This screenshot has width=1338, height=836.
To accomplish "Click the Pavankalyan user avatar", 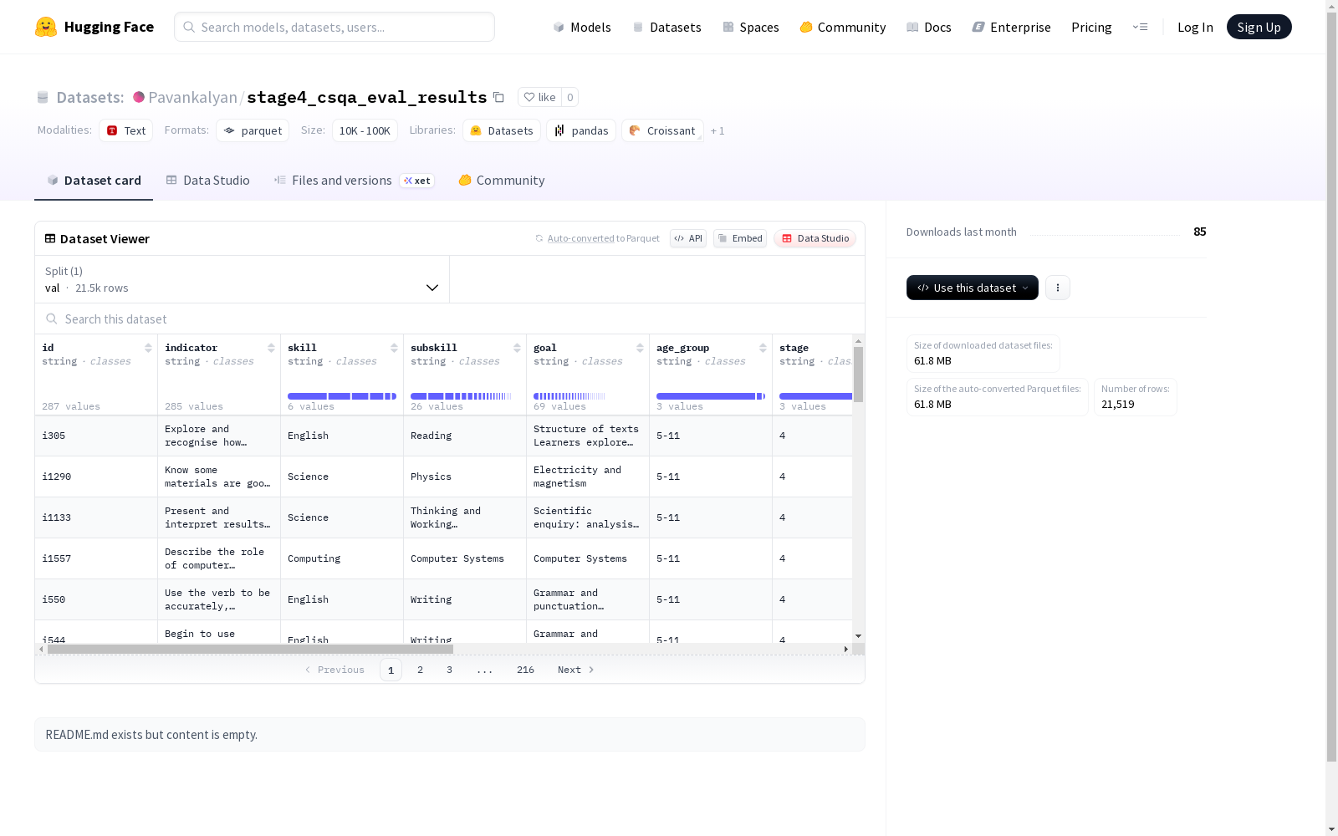I will click(x=139, y=97).
